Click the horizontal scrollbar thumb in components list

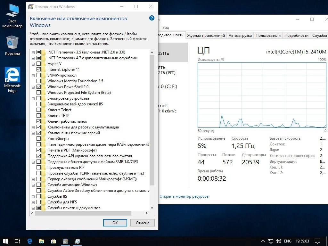click(83, 213)
